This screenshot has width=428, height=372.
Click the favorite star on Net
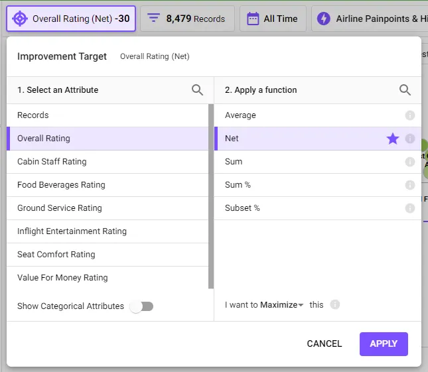[x=393, y=139]
